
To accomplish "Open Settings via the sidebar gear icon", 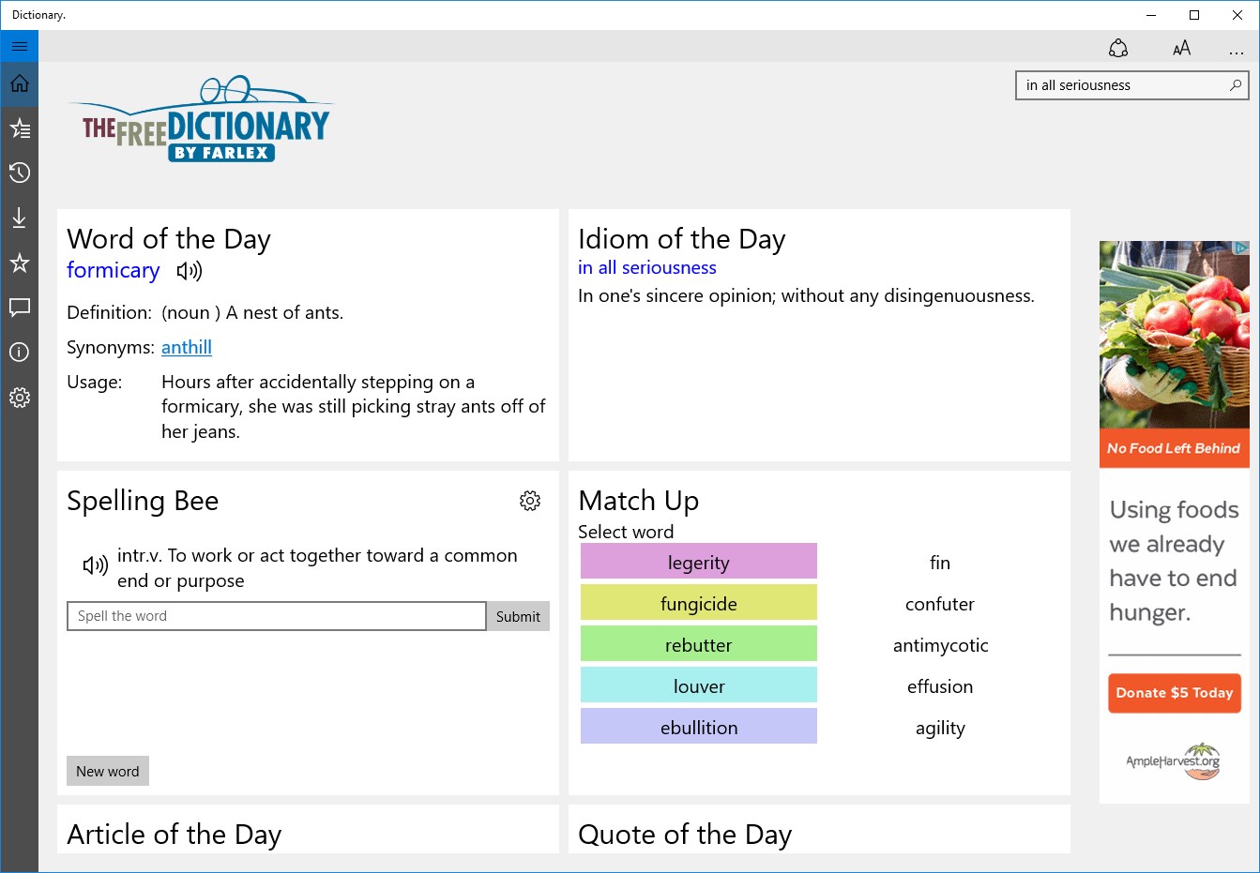I will click(19, 397).
